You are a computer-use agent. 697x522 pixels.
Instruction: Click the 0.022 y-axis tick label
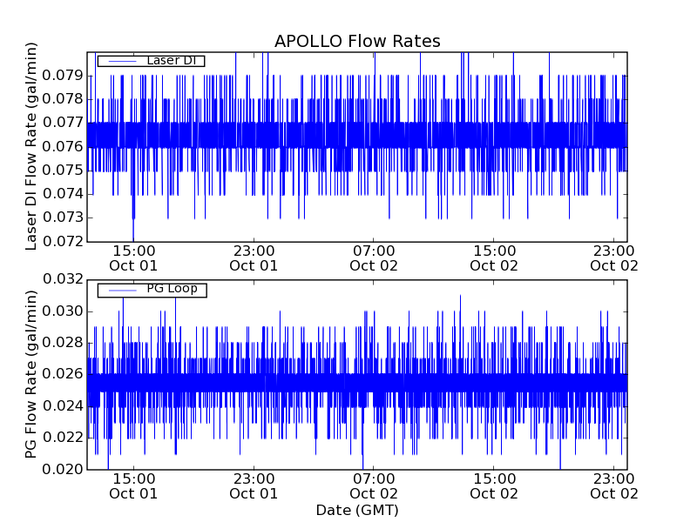pos(63,438)
